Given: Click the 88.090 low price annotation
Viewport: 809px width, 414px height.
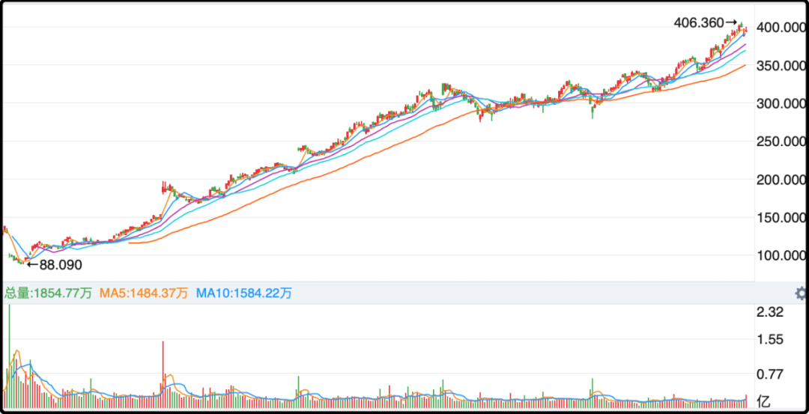Looking at the screenshot, I should pos(55,266).
